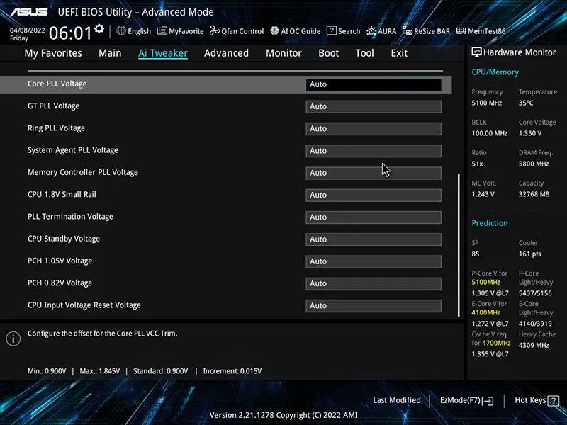Open the Monitor tab
Screen dimensions: 567x425
click(284, 52)
